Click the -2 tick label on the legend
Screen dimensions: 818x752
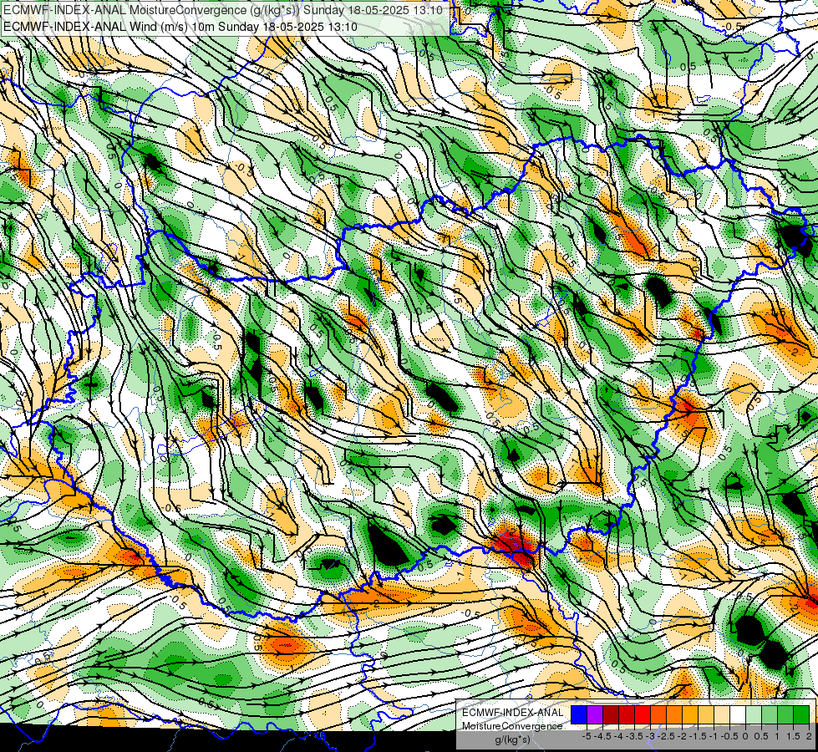(x=682, y=736)
